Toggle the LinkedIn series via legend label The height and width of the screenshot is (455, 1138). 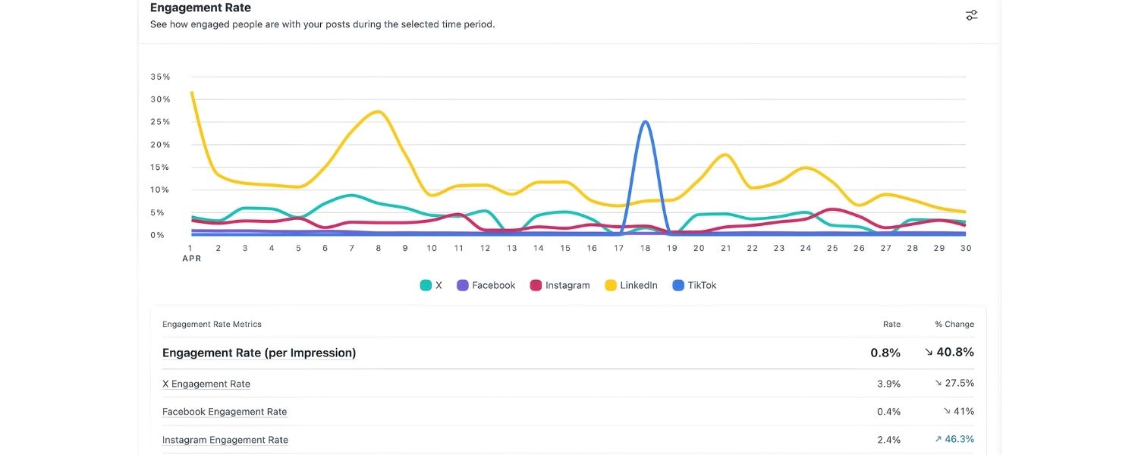coord(638,286)
